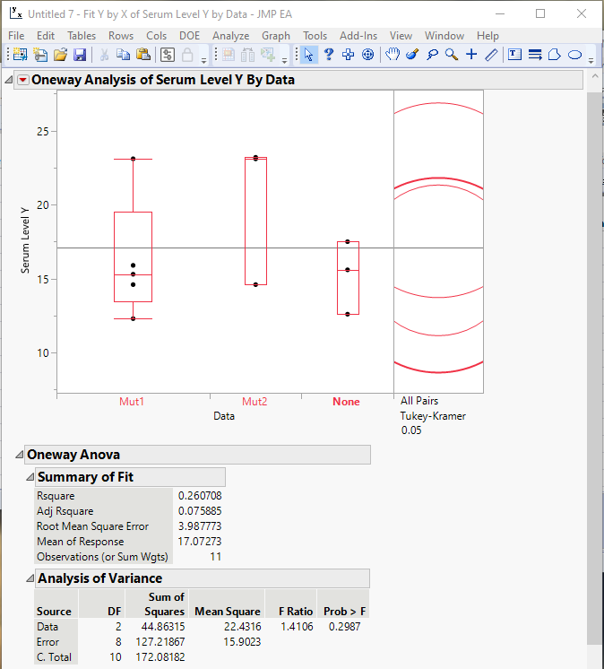Viewport: 604px width, 669px height.
Task: Click the Tukey-Kramer comparison label
Action: tap(433, 416)
